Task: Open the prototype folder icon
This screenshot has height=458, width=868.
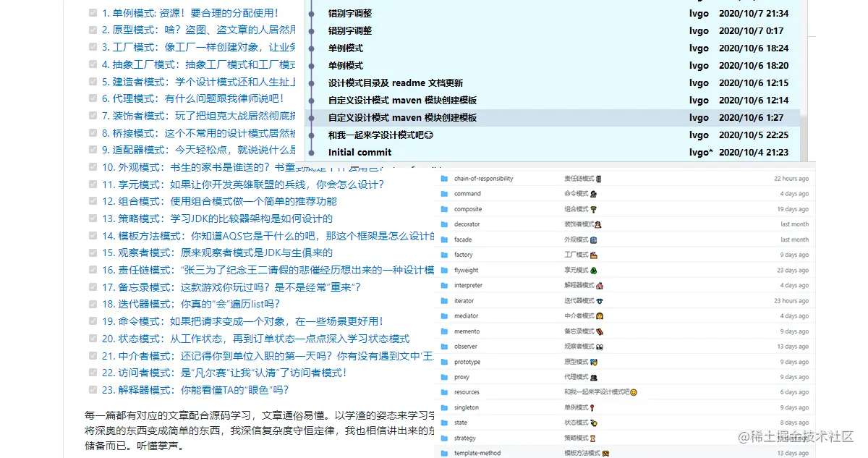Action: 446,361
